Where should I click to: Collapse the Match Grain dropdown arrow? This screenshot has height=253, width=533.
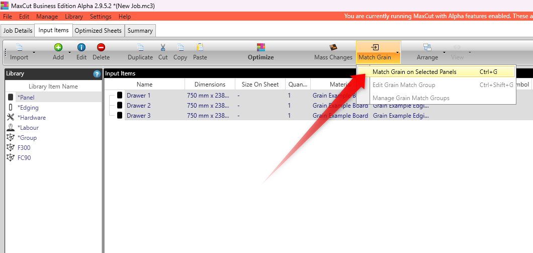click(x=397, y=52)
